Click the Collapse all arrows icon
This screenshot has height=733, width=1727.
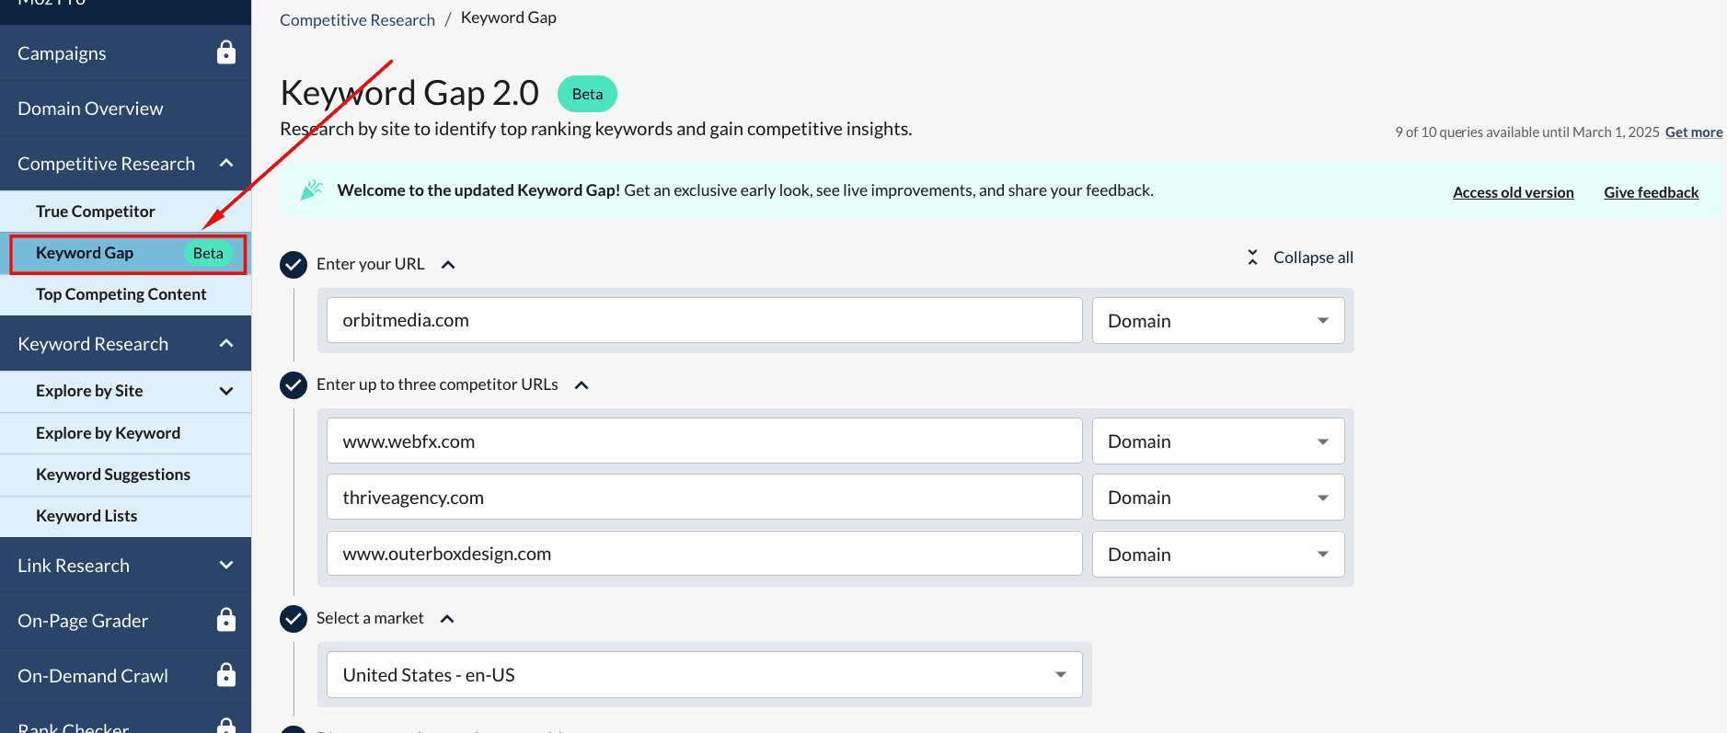click(x=1252, y=258)
